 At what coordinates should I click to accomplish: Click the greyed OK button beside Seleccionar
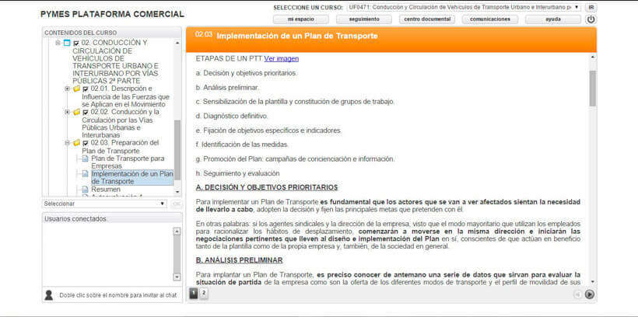tap(176, 204)
